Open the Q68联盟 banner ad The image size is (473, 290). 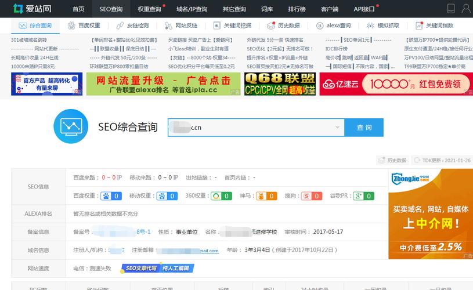click(x=280, y=84)
